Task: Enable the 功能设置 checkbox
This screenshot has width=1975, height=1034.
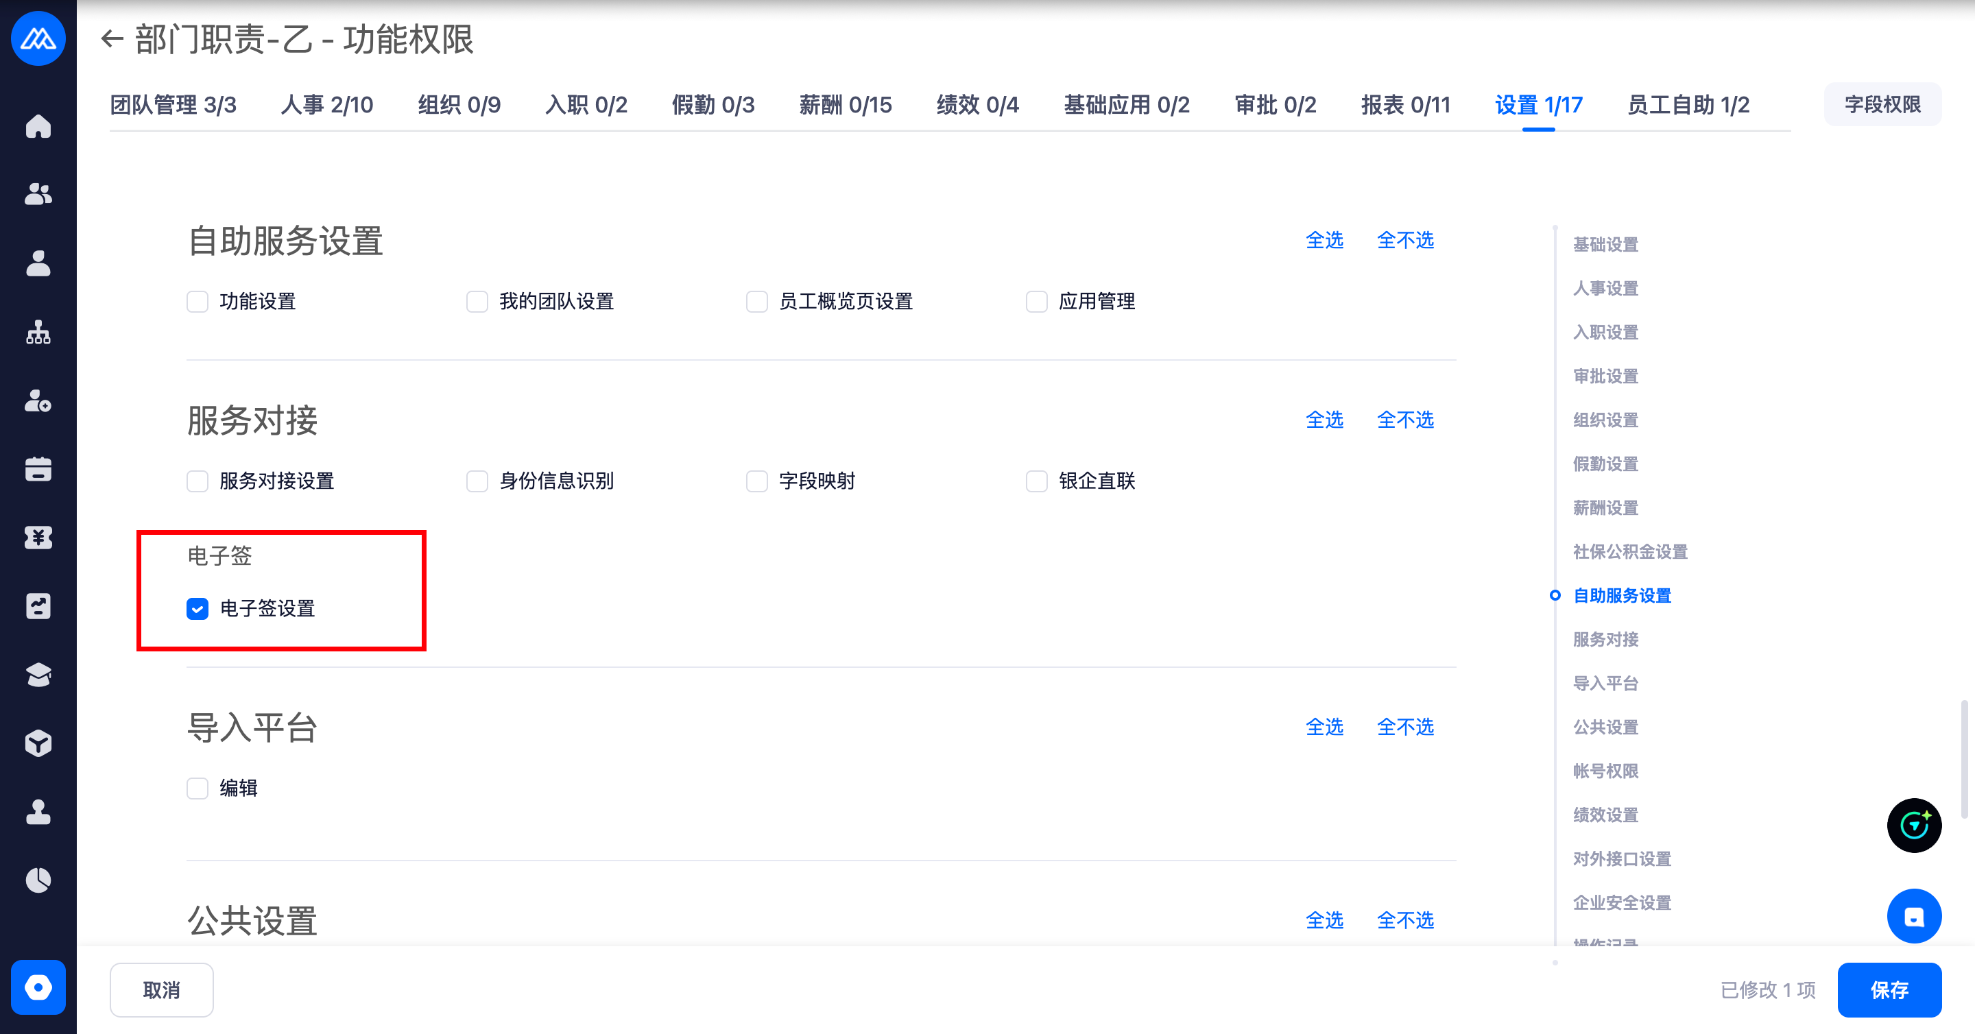Action: click(x=197, y=301)
